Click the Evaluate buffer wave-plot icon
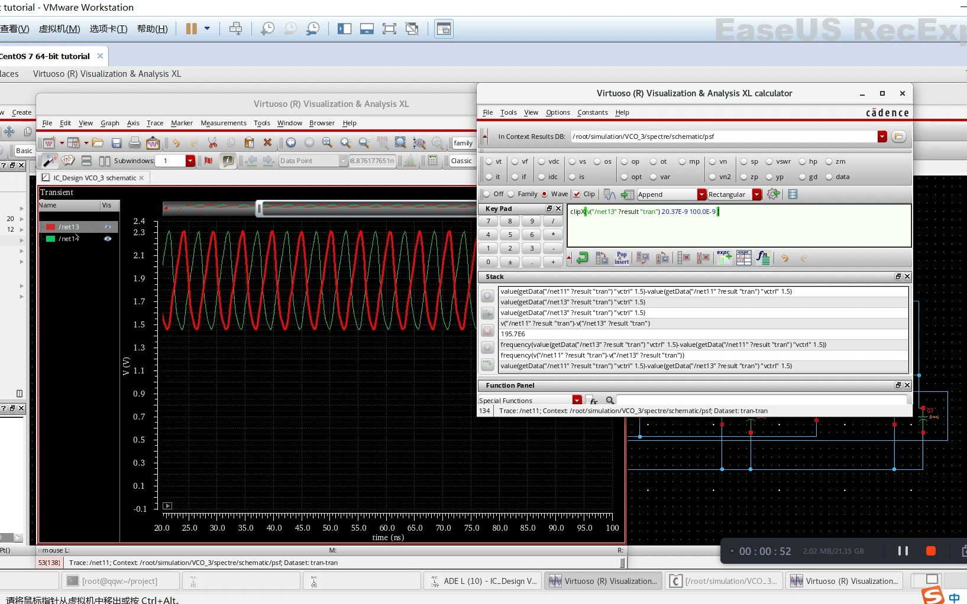 [x=610, y=194]
